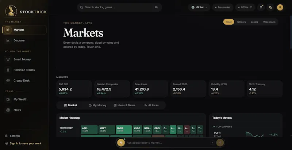Viewport: 292px width, 150px height.
Task: Select the Winners filter
Action: coord(241,22)
